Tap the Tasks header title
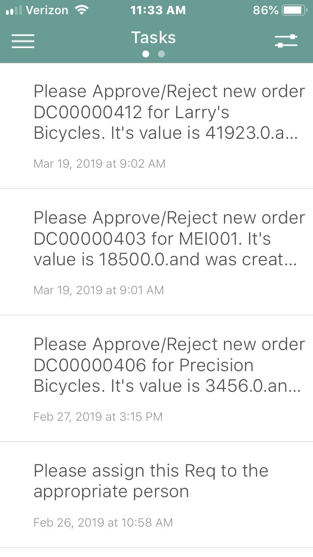Image resolution: width=313 pixels, height=557 pixels. click(x=153, y=38)
